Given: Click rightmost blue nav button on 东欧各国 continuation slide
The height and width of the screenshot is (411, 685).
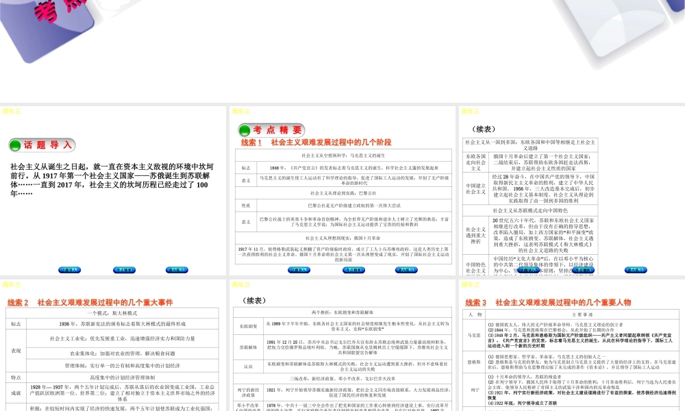Looking at the screenshot, I should pos(636,270).
